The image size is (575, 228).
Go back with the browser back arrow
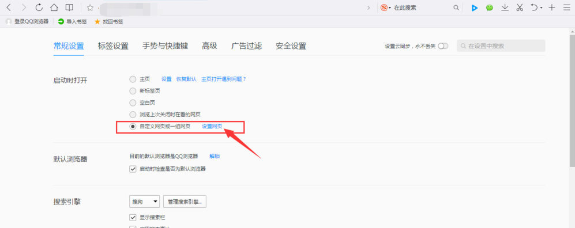9,7
